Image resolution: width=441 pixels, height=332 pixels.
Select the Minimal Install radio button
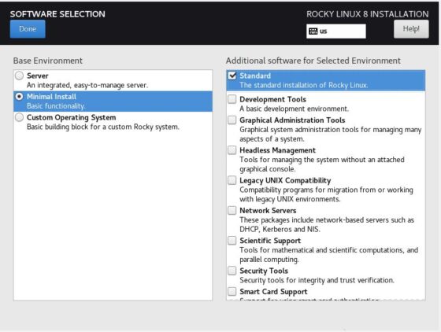pos(19,97)
